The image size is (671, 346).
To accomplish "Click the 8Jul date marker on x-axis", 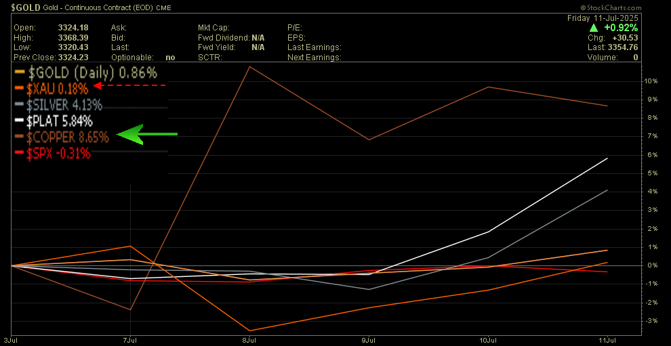I will pyautogui.click(x=249, y=339).
